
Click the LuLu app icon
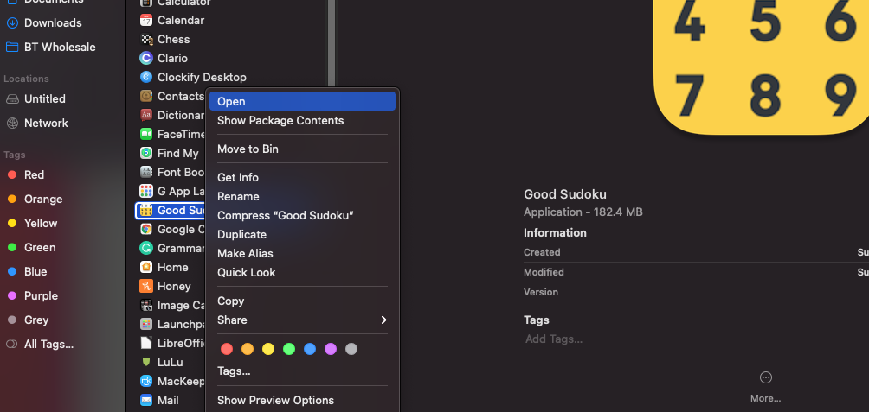click(x=145, y=362)
